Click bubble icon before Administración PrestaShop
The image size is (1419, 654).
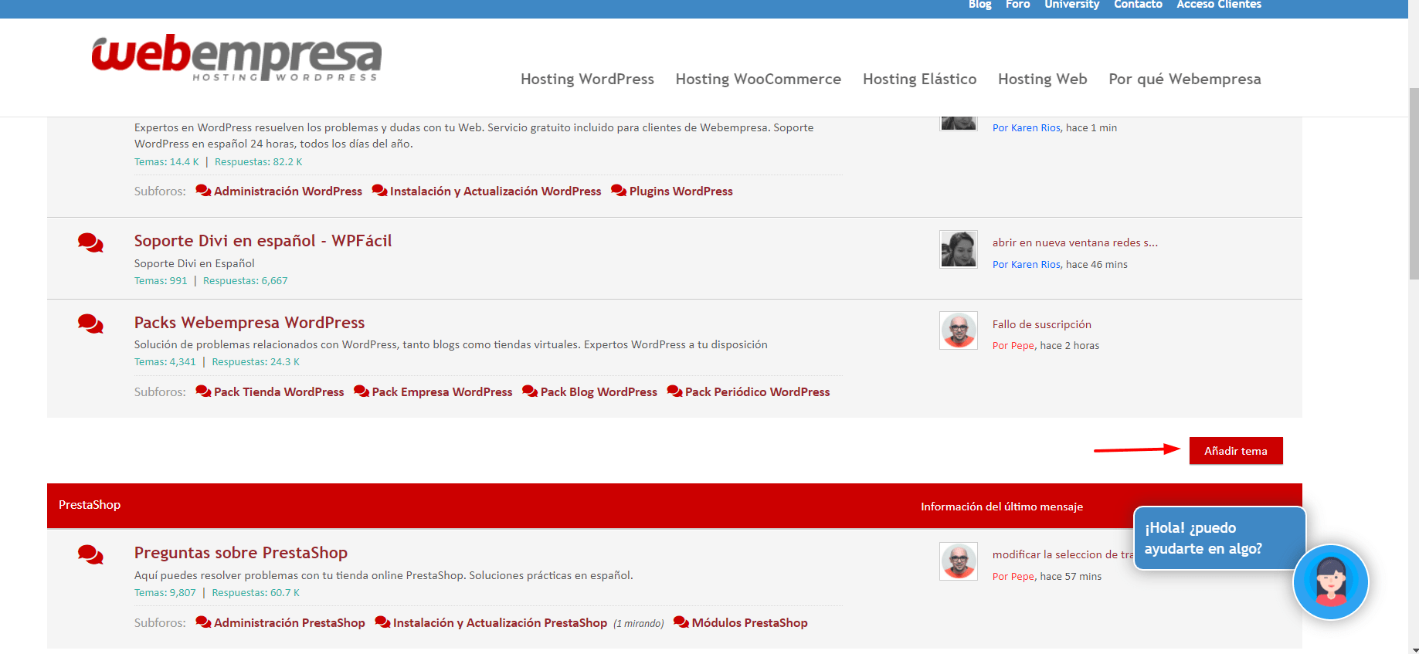pos(203,622)
